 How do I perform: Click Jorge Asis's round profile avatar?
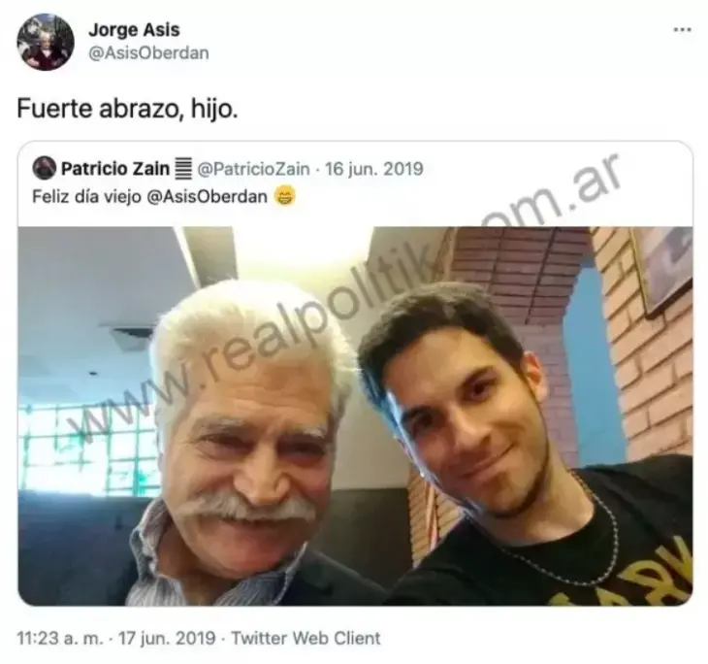pyautogui.click(x=46, y=42)
